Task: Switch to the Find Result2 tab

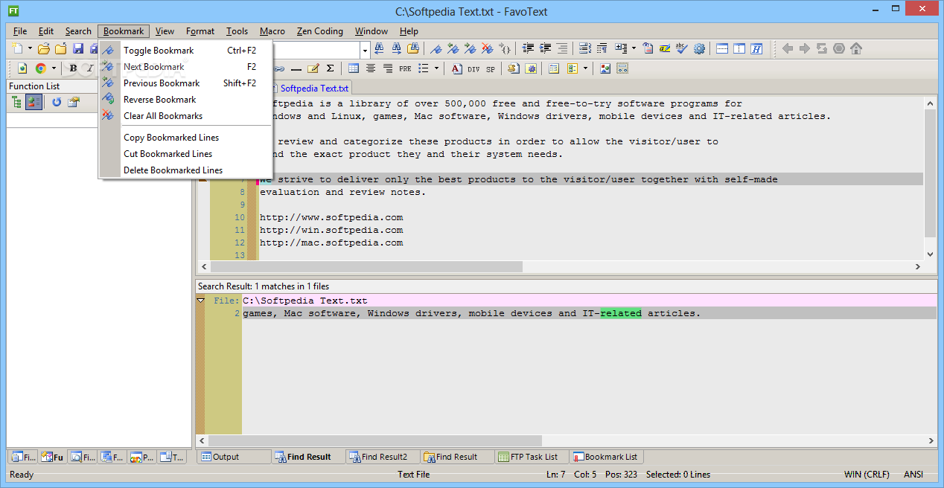Action: 383,457
